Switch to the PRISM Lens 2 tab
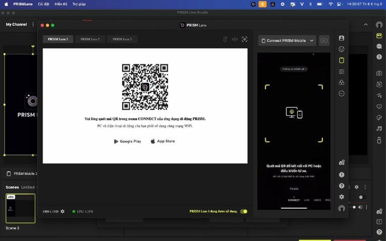386x241 pixels. [x=90, y=39]
